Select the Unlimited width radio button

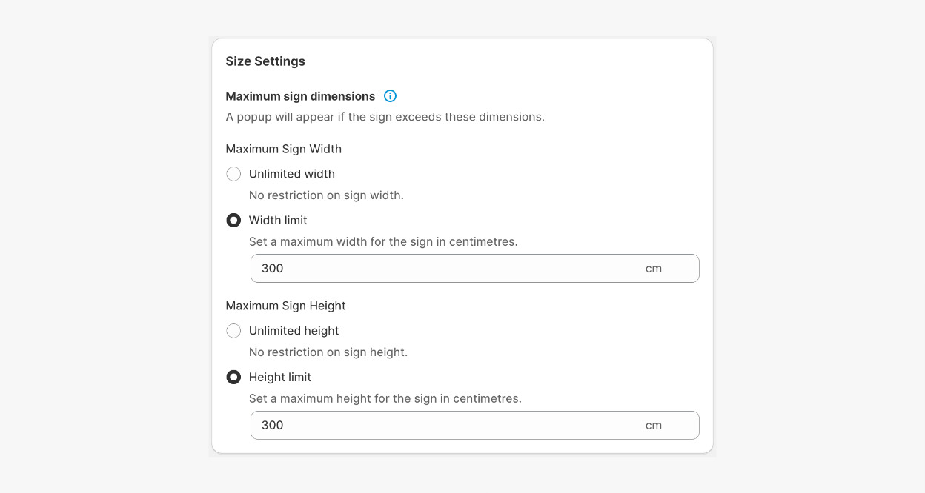[233, 174]
